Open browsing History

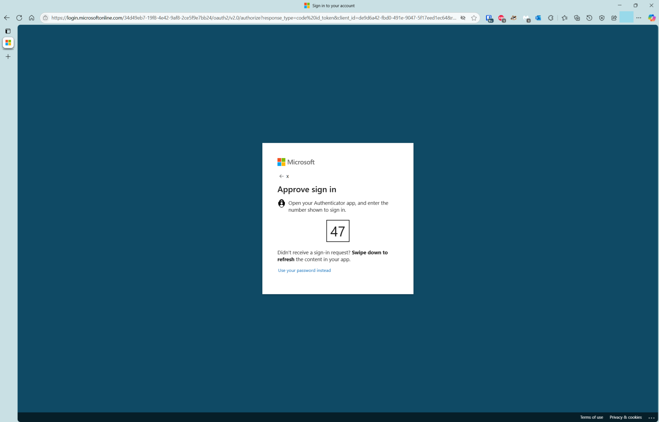coord(589,18)
